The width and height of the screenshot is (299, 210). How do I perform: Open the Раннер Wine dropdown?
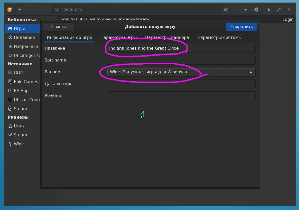(181, 72)
